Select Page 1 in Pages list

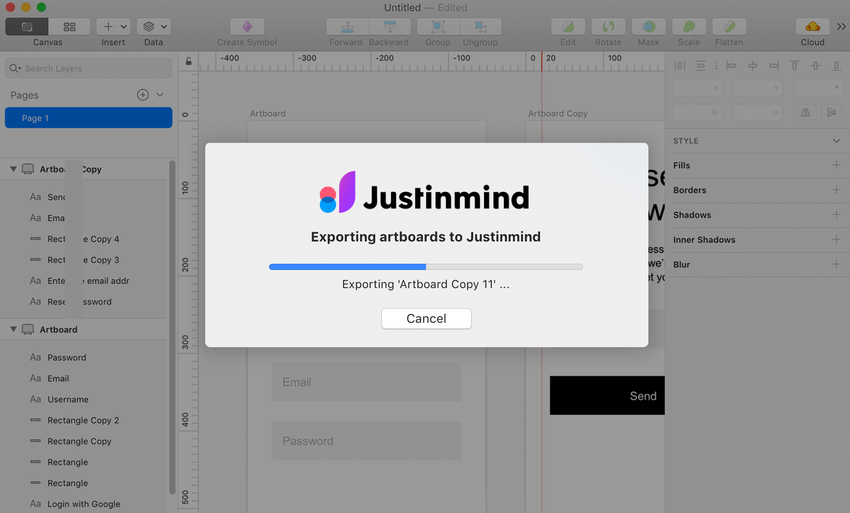pyautogui.click(x=89, y=118)
